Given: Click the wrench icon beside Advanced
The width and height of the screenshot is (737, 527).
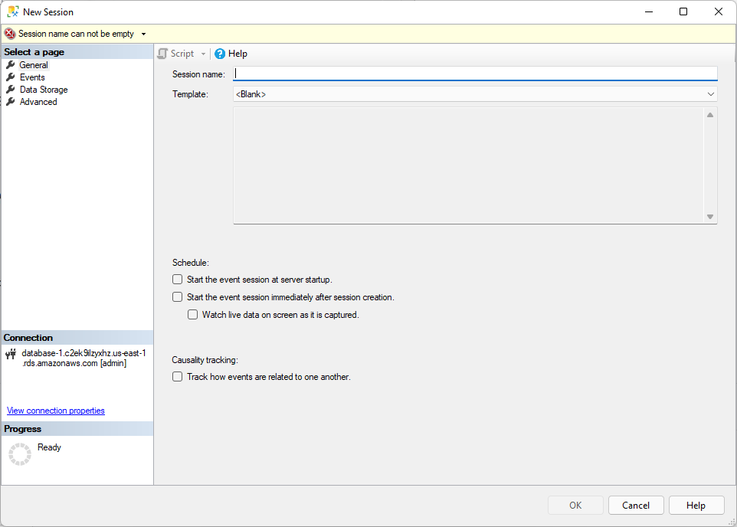Looking at the screenshot, I should pyautogui.click(x=10, y=102).
